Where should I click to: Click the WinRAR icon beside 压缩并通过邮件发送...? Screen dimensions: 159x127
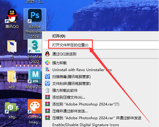(x=47, y=111)
